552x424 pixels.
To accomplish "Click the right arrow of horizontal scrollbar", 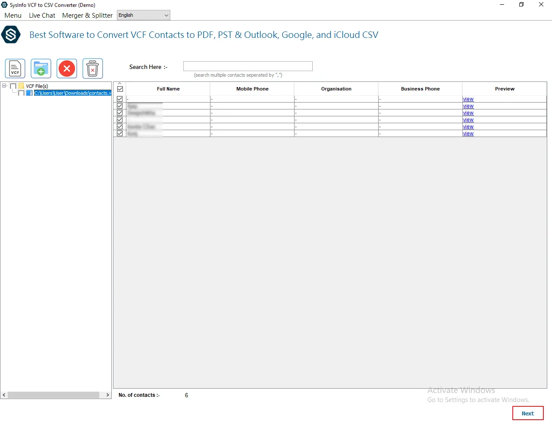I will (x=107, y=395).
